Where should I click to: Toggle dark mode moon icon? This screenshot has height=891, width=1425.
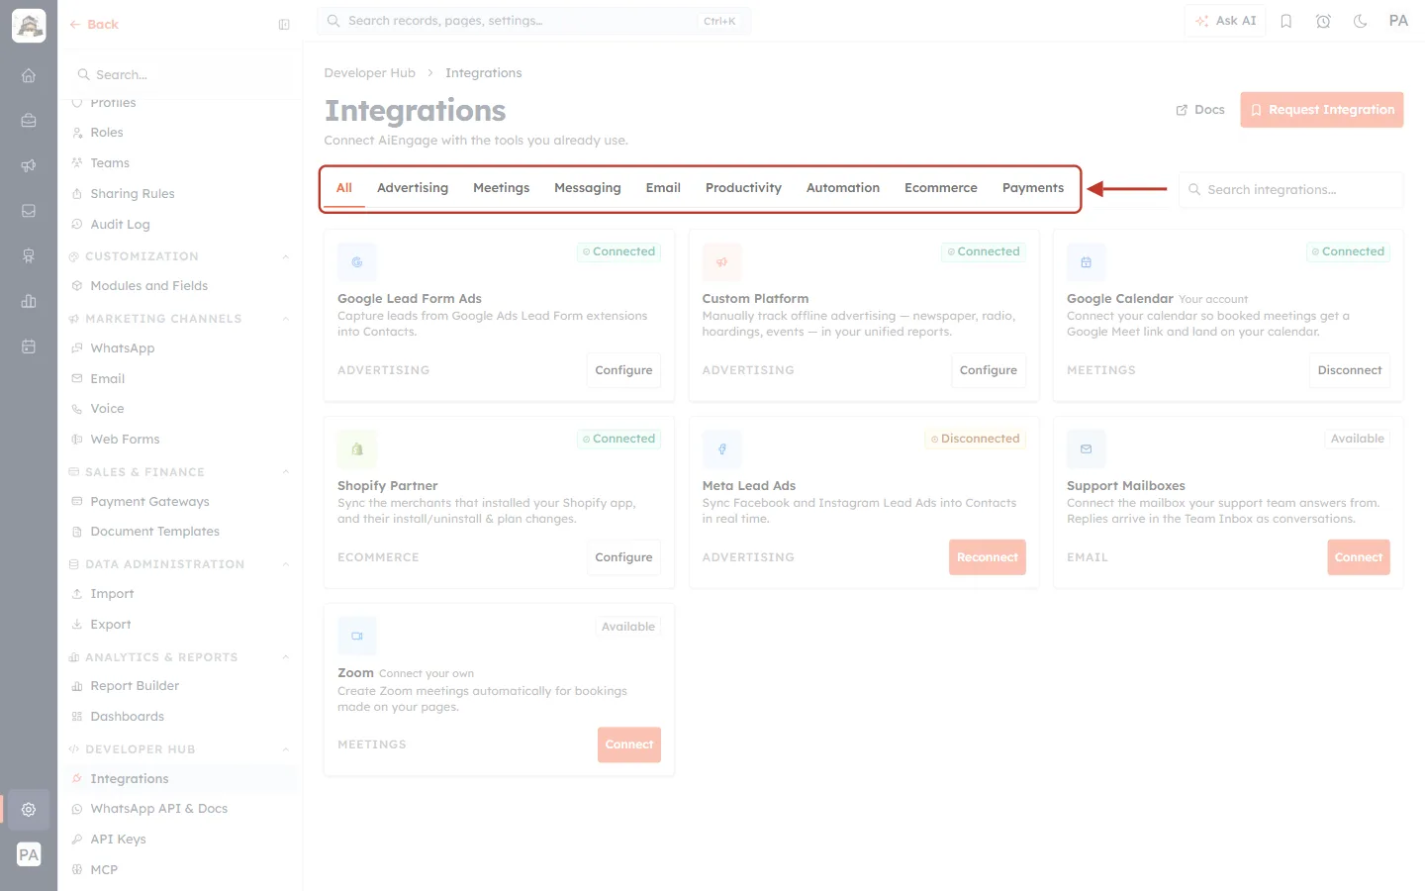(1361, 21)
